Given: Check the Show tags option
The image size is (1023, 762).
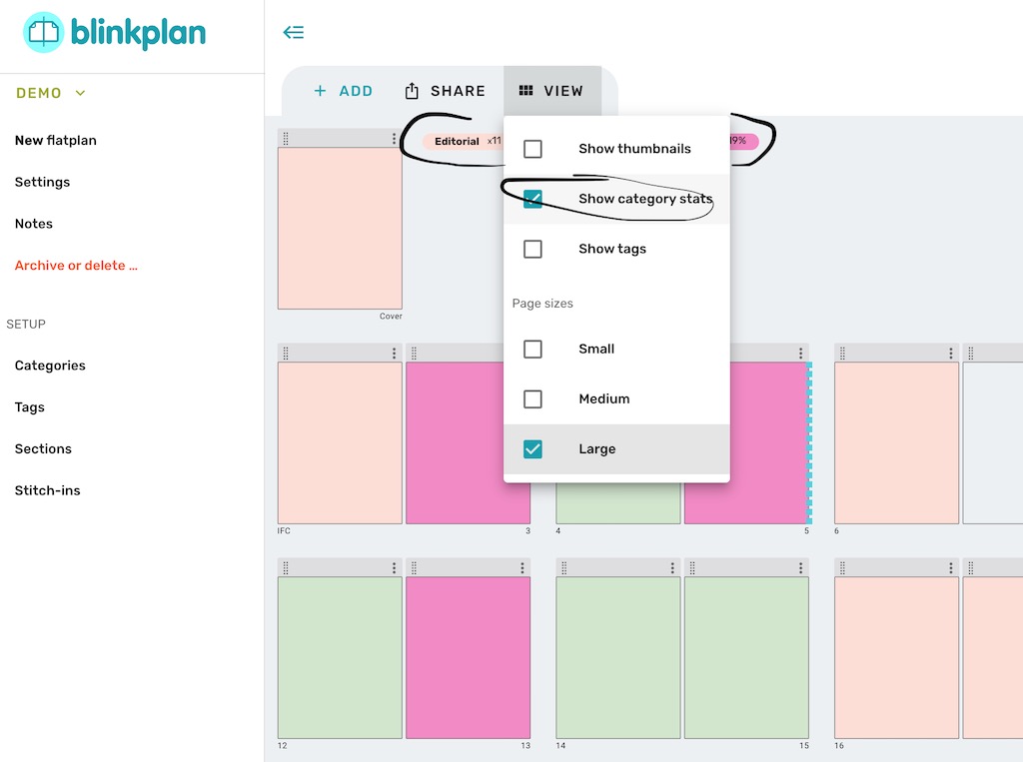Looking at the screenshot, I should click(x=532, y=248).
